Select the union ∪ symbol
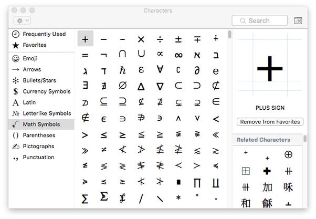This screenshot has height=219, width=316. click(141, 54)
